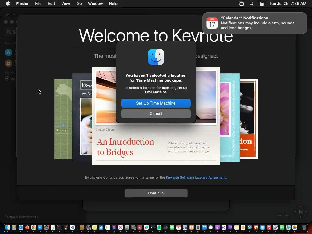312x234 pixels.
Task: Open the Window menu
Action: [x=95, y=4]
